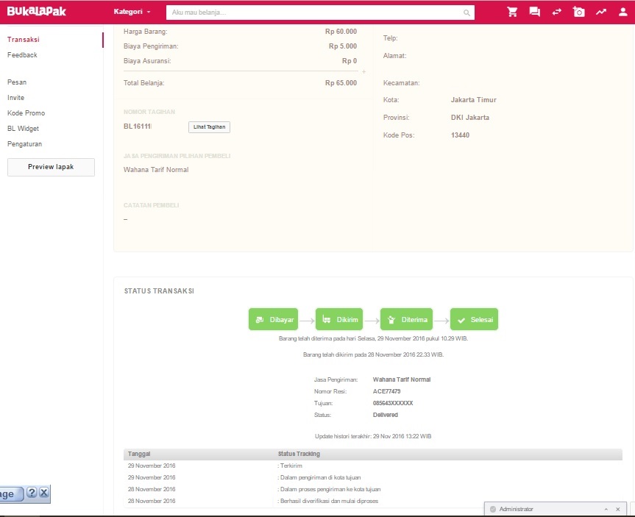Open the statistics trend icon
Image resolution: width=635 pixels, height=517 pixels.
[x=601, y=13]
